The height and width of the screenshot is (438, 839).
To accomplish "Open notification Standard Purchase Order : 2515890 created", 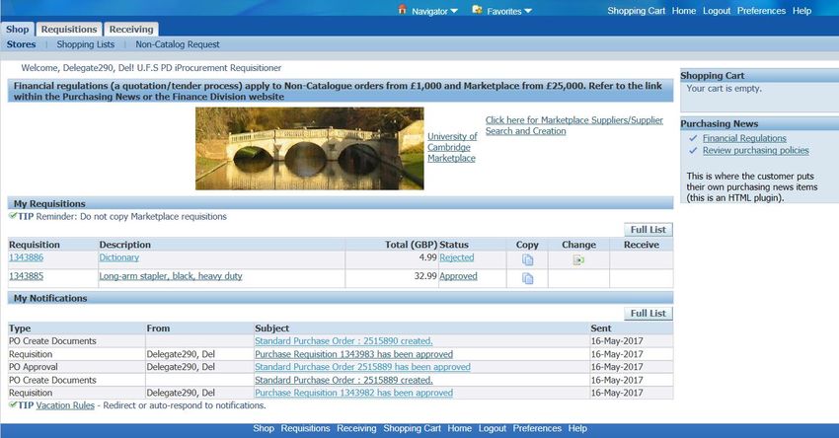I will click(343, 340).
